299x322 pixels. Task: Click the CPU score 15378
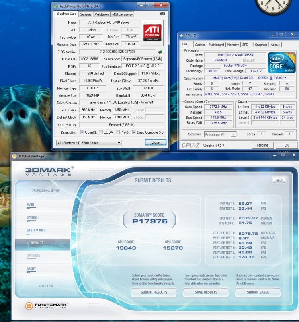[173, 248]
